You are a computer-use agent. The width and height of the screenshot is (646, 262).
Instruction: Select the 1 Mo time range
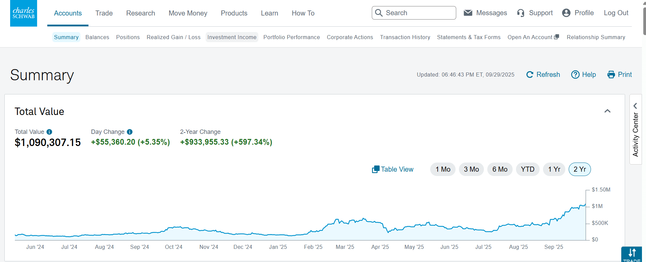click(443, 169)
